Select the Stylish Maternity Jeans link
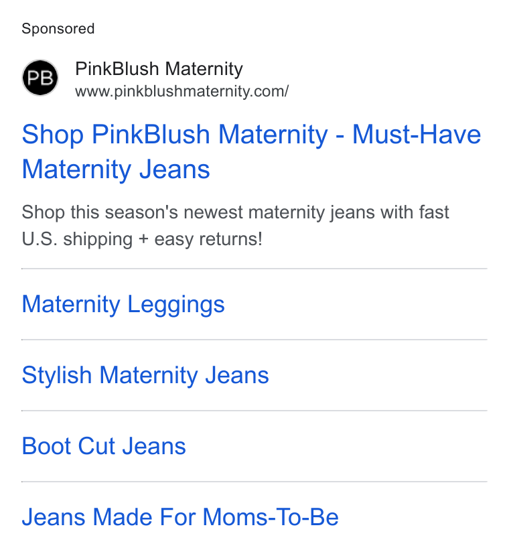The image size is (509, 552). point(145,375)
